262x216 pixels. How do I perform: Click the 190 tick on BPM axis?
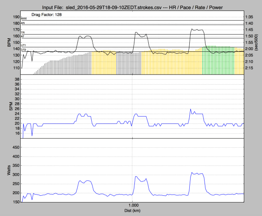pyautogui.click(x=16, y=17)
